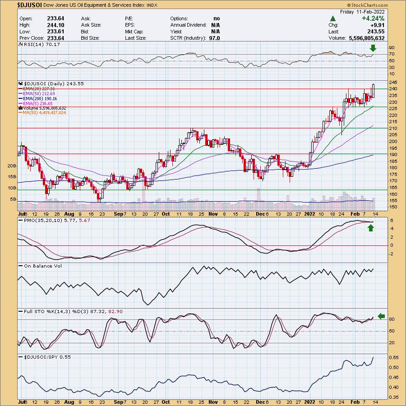The height and width of the screenshot is (406, 406).
Task: Click the 90 label on the RSI axis
Action: tap(392, 48)
